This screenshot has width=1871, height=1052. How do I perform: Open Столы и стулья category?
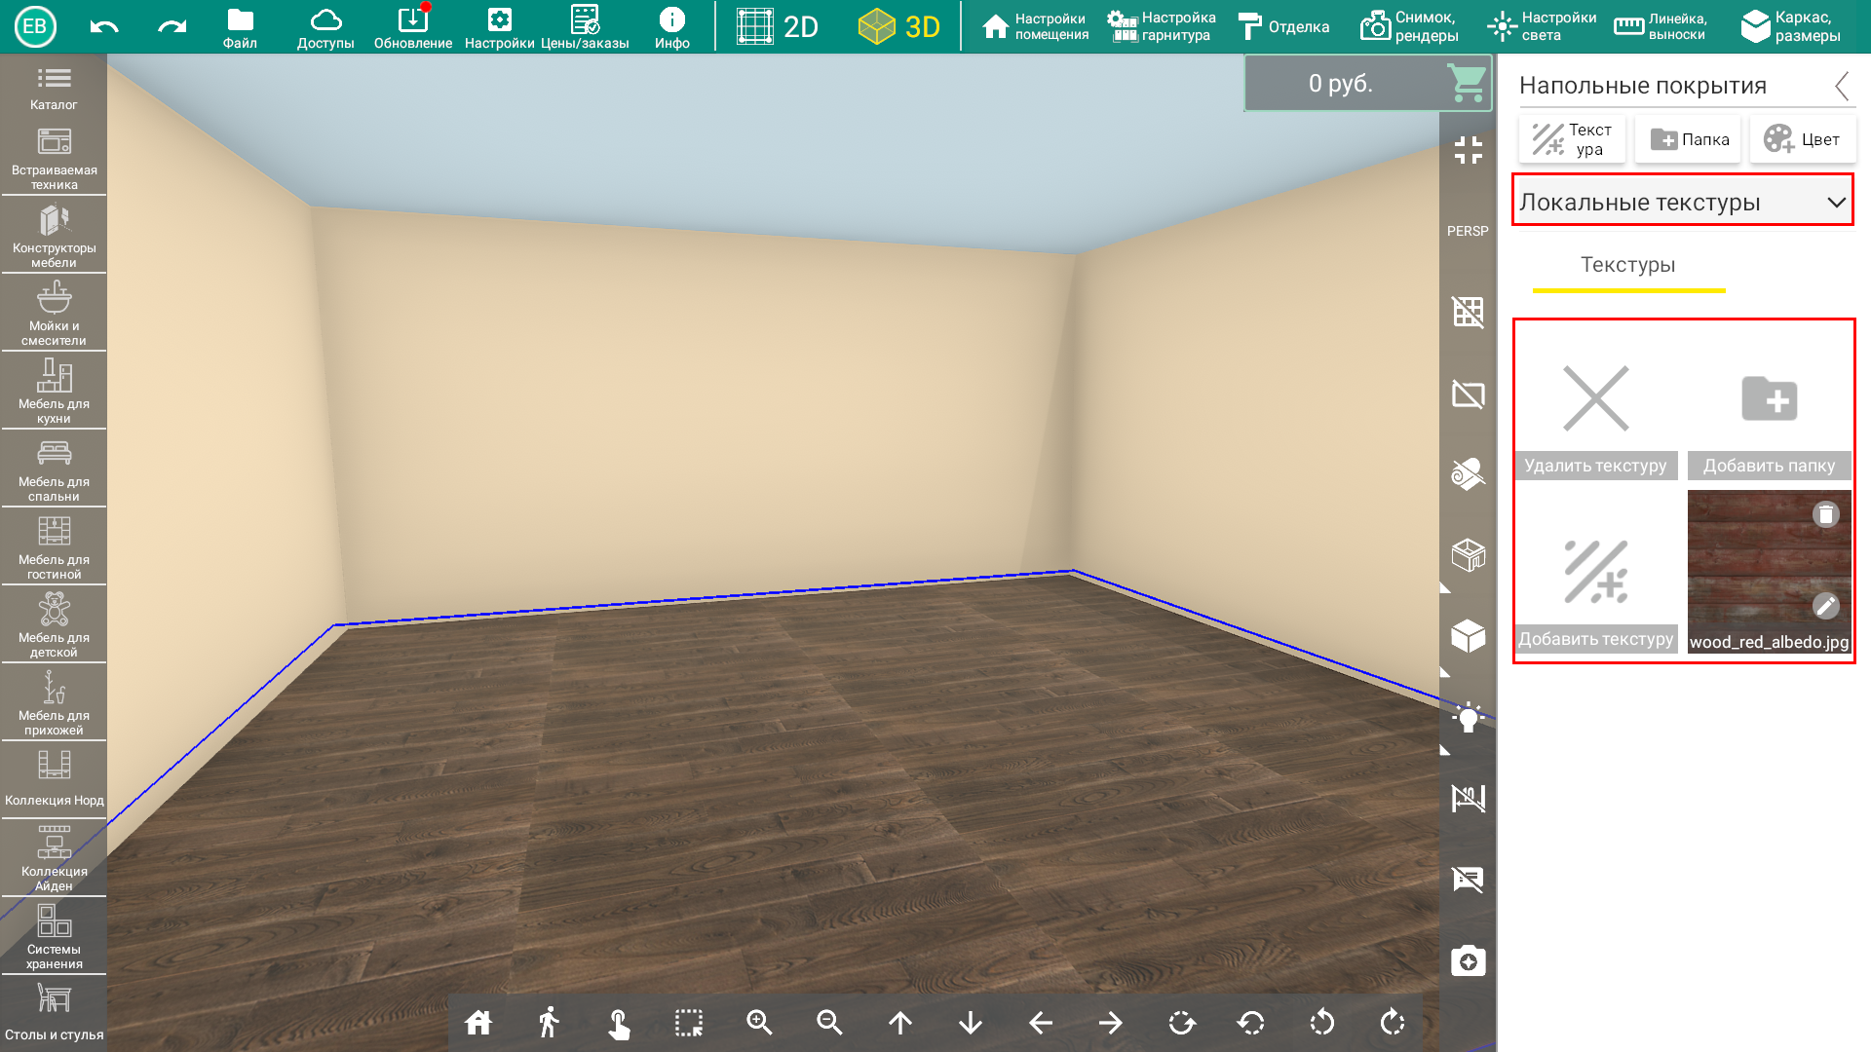[54, 1014]
